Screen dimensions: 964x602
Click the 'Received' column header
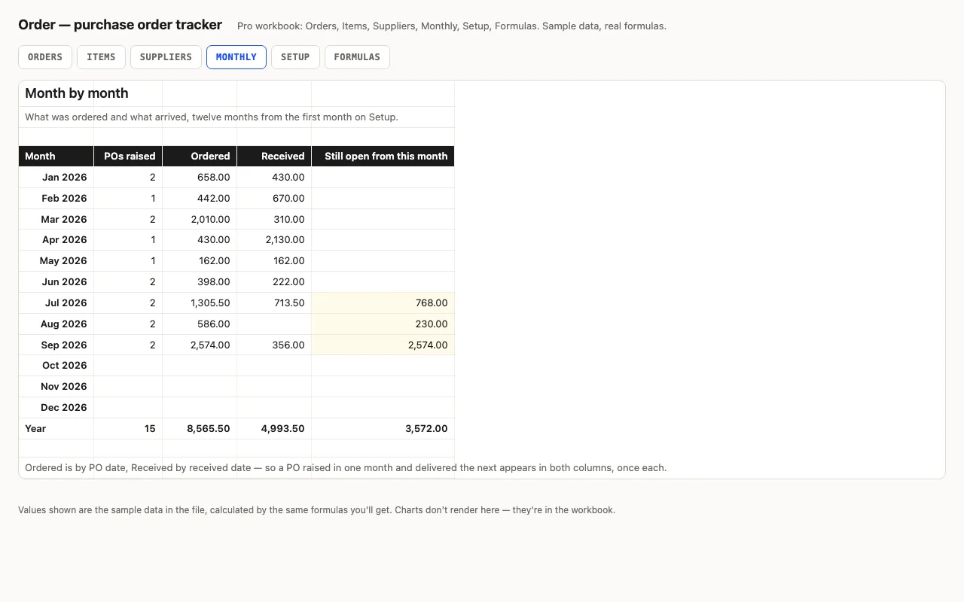(274, 156)
